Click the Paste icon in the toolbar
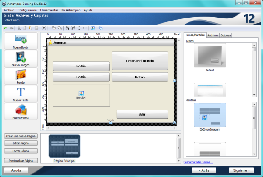The image size is (263, 177). click(x=30, y=28)
